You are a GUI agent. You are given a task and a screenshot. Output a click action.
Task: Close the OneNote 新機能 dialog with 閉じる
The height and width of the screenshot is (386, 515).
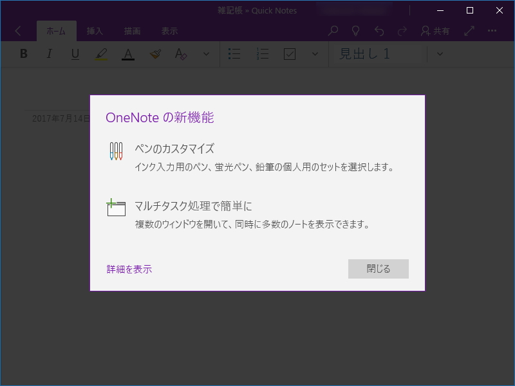(x=379, y=269)
